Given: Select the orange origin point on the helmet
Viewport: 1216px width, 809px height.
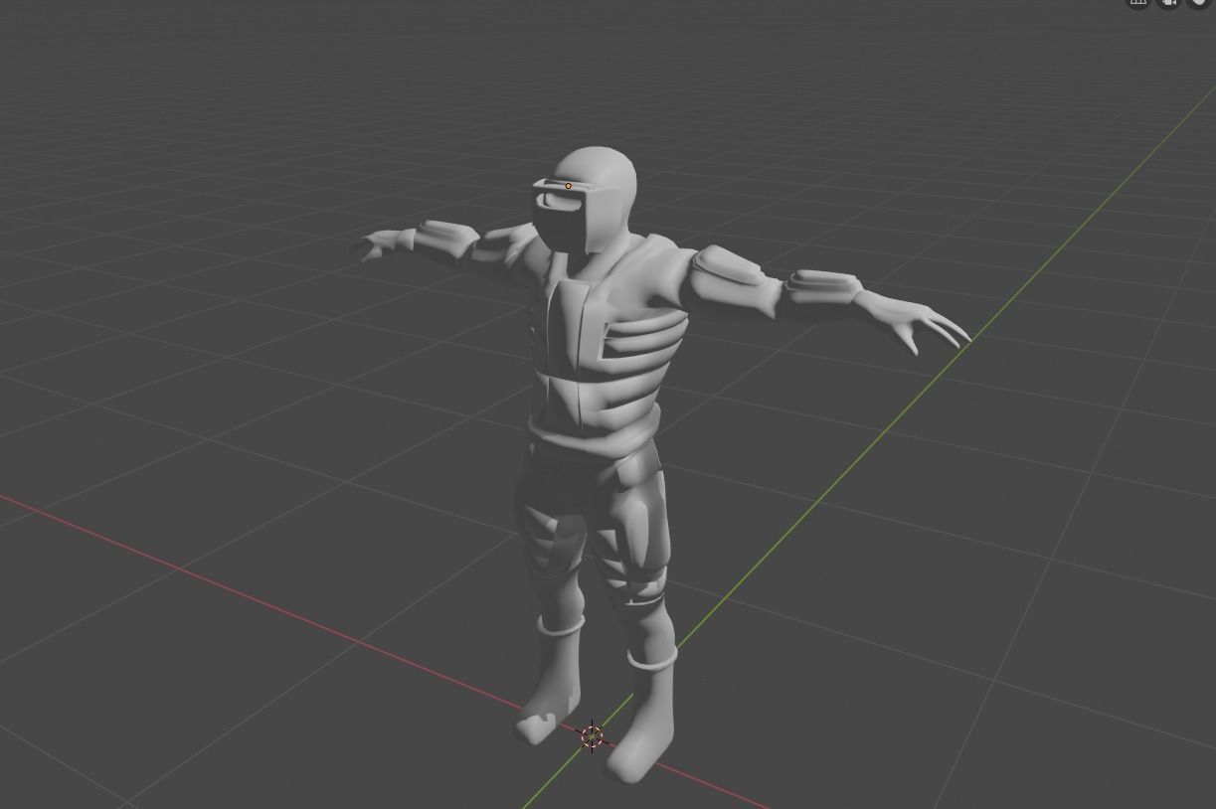Looking at the screenshot, I should point(569,186).
